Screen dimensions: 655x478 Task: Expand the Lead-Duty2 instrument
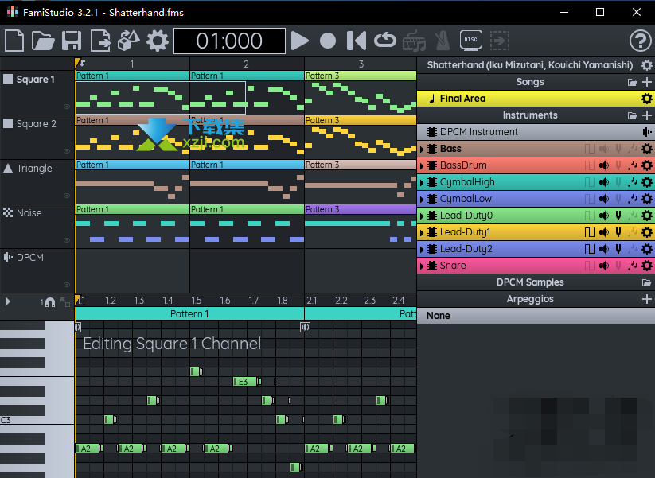[x=422, y=249]
